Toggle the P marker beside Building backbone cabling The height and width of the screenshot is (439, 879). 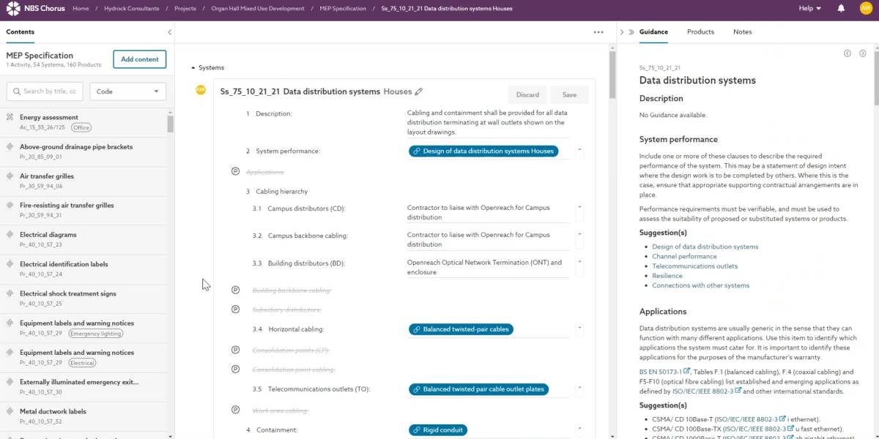(x=235, y=290)
